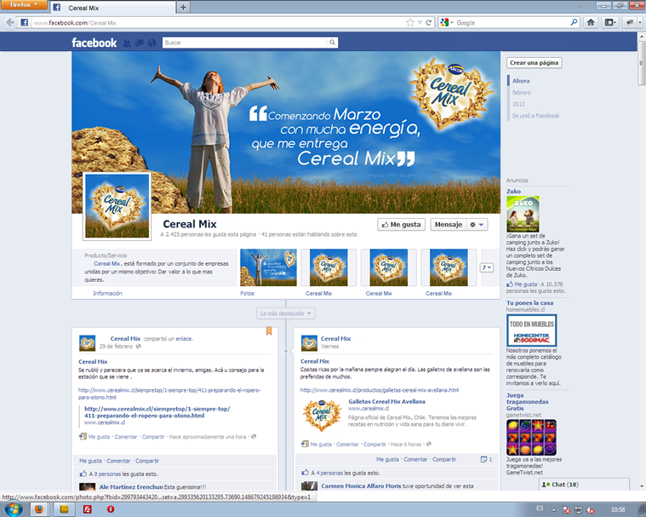
Task: Click the tragamonedas slot game ad image
Action: [x=531, y=438]
